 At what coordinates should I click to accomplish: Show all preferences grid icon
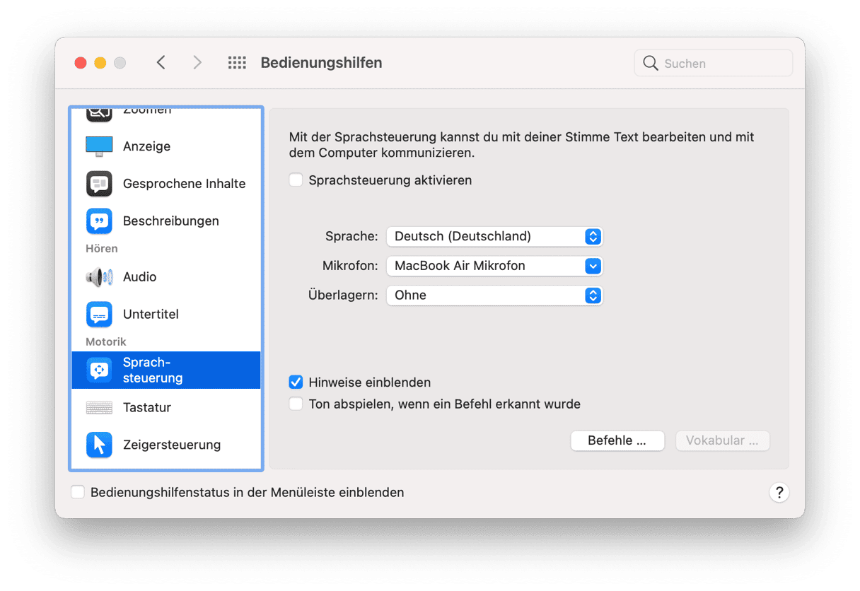click(237, 63)
